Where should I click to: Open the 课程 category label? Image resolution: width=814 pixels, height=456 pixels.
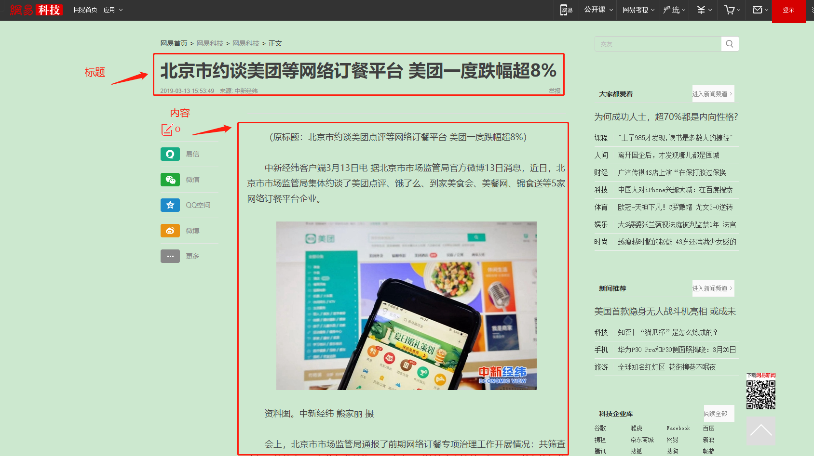[601, 138]
